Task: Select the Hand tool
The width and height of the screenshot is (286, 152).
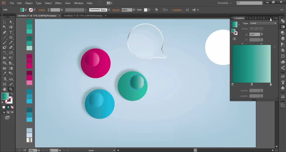Action: point(4,89)
